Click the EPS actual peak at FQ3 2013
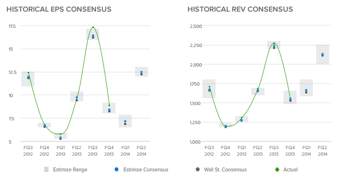 tap(93, 27)
